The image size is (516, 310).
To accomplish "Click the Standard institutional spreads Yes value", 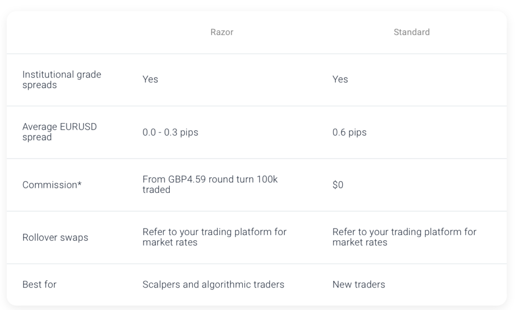I will [340, 79].
